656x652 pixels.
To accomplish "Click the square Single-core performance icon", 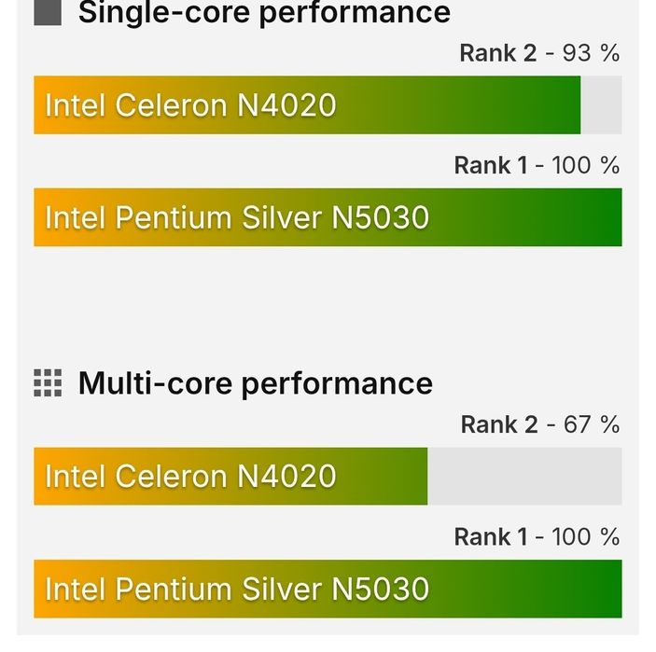I will pyautogui.click(x=48, y=11).
